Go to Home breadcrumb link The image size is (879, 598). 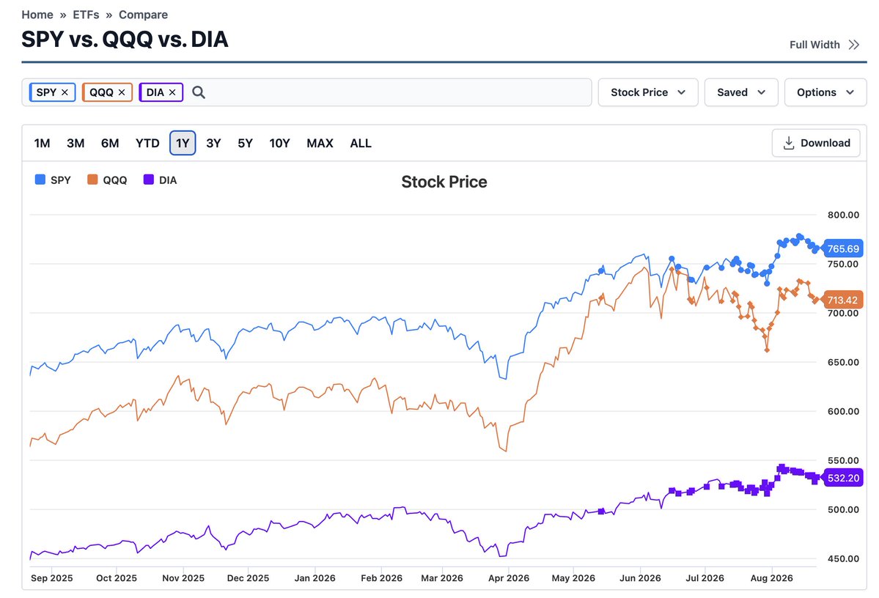[x=37, y=15]
